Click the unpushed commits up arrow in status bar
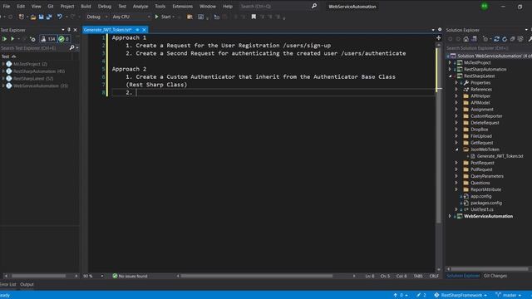The height and width of the screenshot is (299, 532). coord(396,295)
